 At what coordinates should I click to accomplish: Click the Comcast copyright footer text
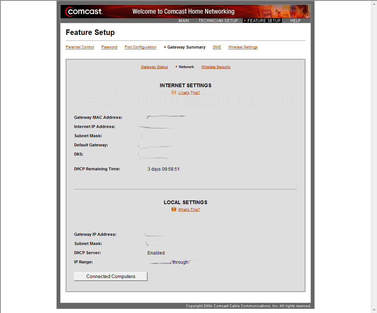(248, 306)
